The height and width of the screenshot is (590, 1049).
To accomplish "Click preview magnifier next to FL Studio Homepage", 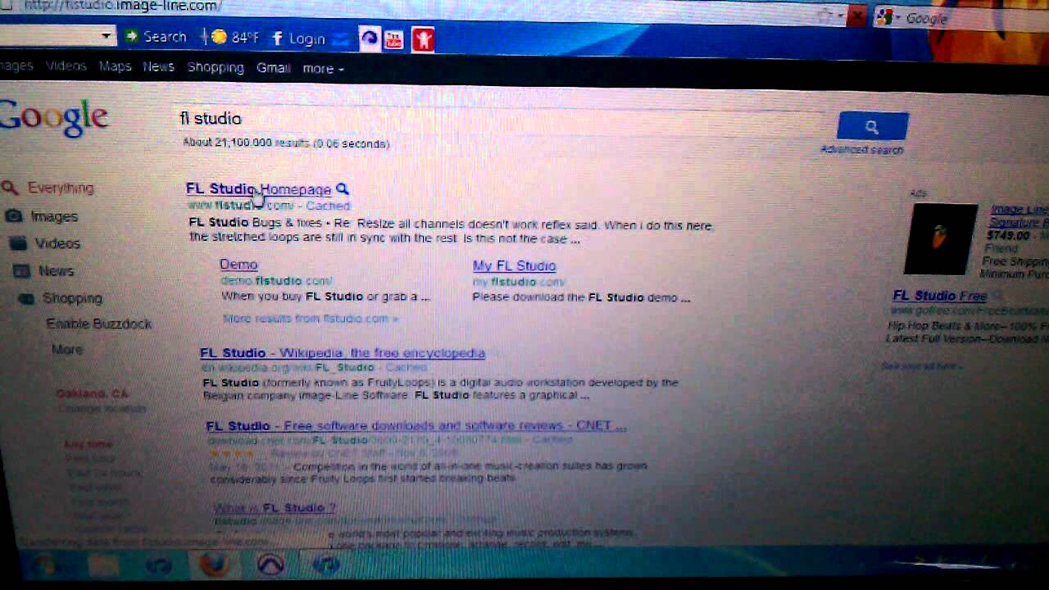I will [x=343, y=189].
